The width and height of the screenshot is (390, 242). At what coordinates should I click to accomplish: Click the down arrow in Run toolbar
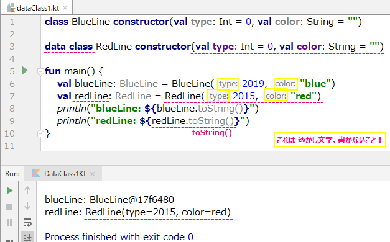pyautogui.click(x=27, y=206)
